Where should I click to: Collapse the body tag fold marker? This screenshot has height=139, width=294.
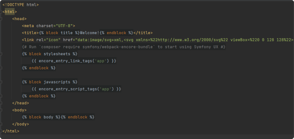2,110
